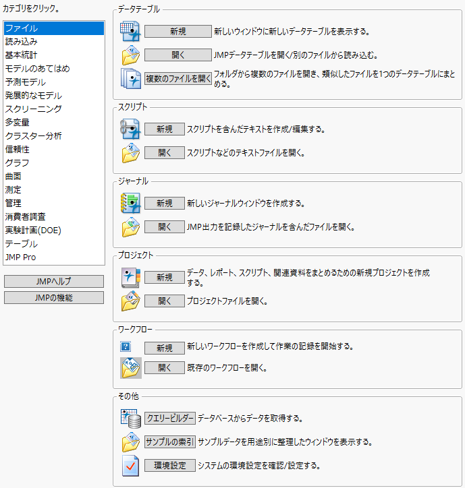This screenshot has width=465, height=488.
Task: Select 予測モデル category
Action: (54, 82)
